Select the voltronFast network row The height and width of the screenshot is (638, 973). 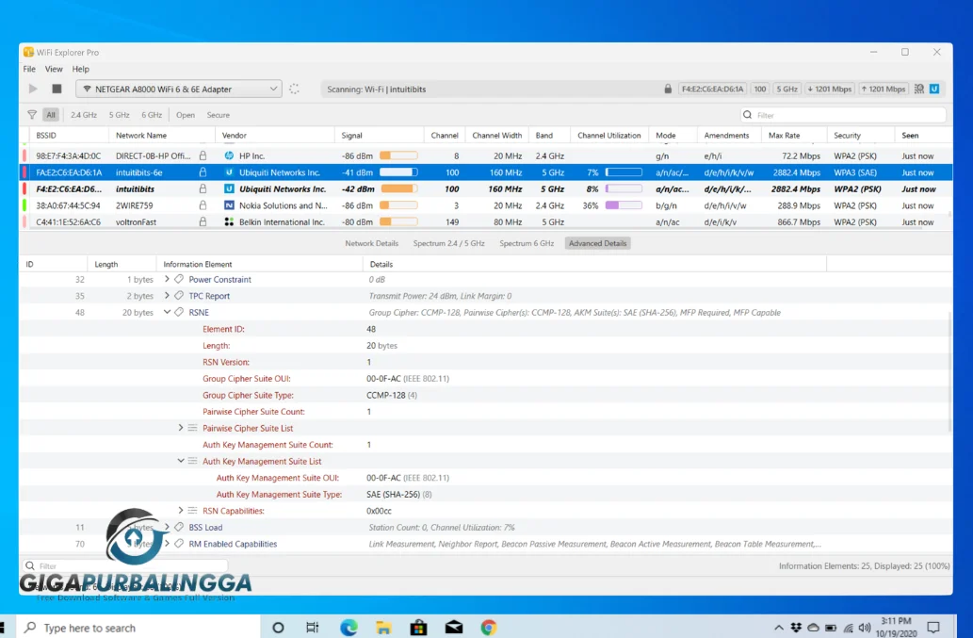tap(486, 221)
